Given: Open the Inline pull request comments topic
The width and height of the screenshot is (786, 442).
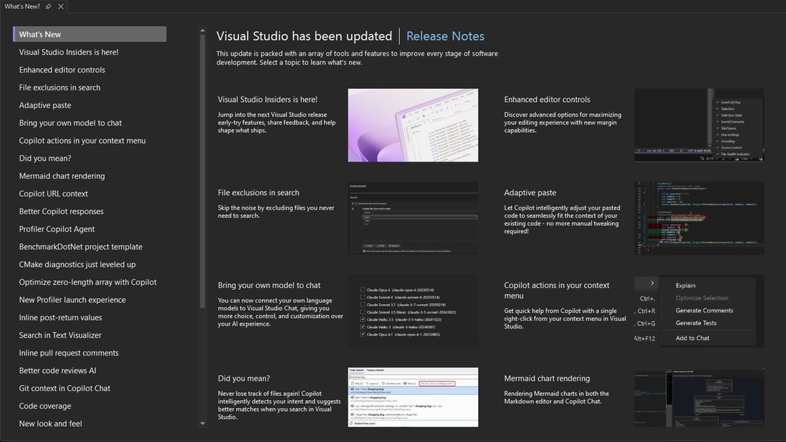Looking at the screenshot, I should coord(69,352).
